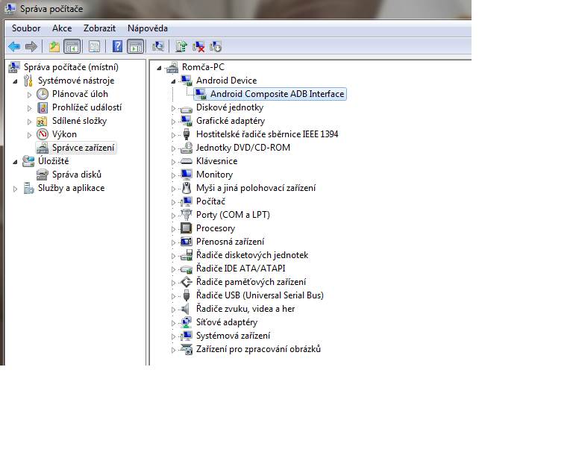Click the Forward arrow toolbar icon
Viewport: 573px width, 458px height.
tap(31, 46)
